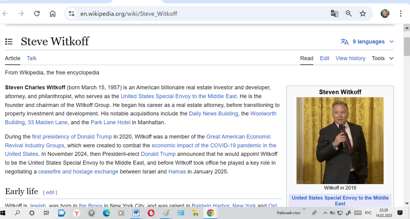Toggle the Wikipedia table of contents icon
The image size is (410, 219).
pos(9,42)
